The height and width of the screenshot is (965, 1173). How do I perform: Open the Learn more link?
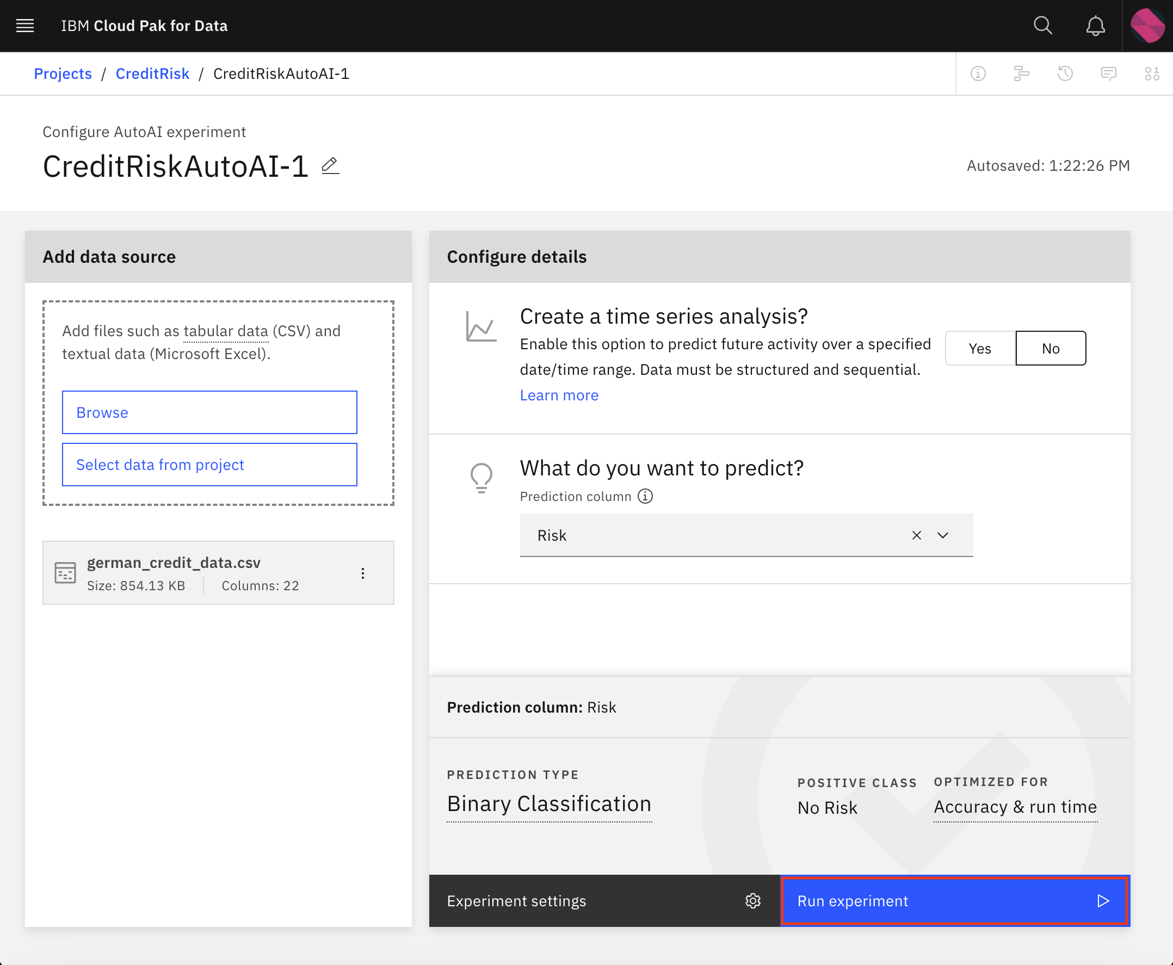(x=559, y=395)
